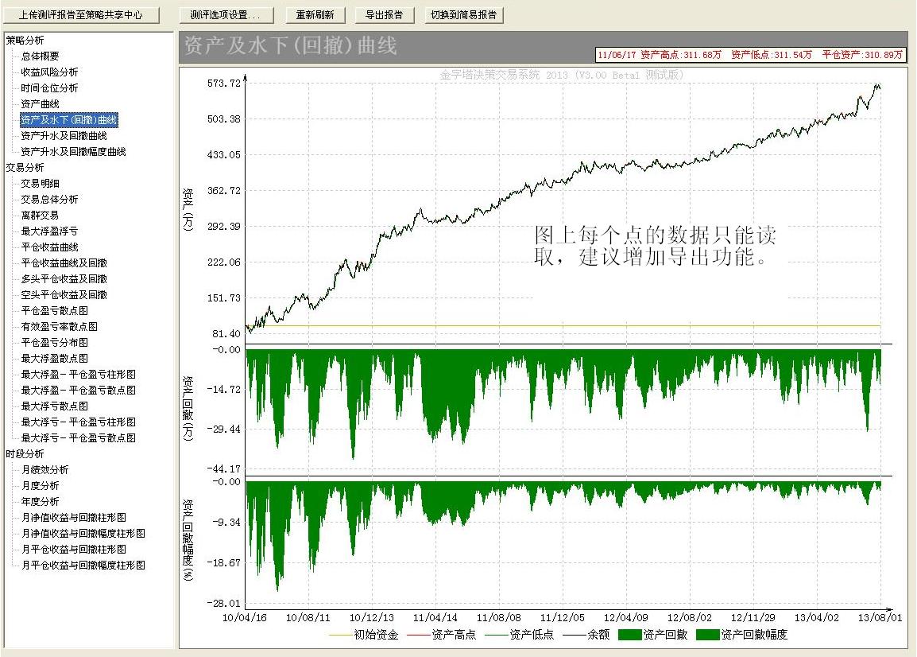This screenshot has width=917, height=657.
Task: Open 收益风险分析 report
Action: click(x=49, y=72)
